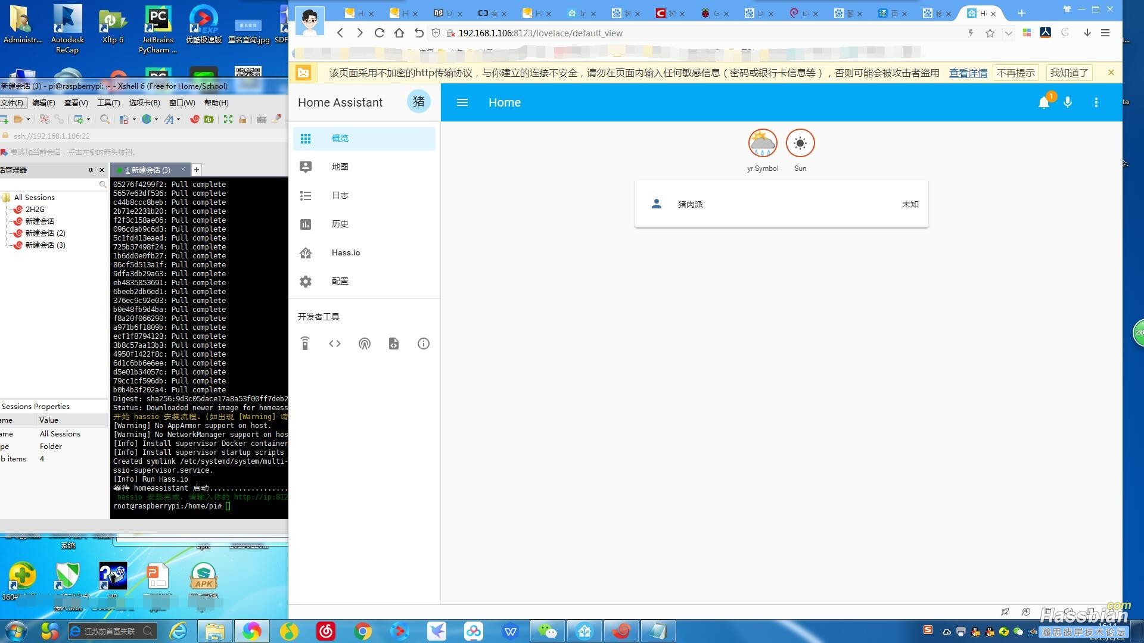Close the session manager panel
The width and height of the screenshot is (1144, 643).
(102, 170)
